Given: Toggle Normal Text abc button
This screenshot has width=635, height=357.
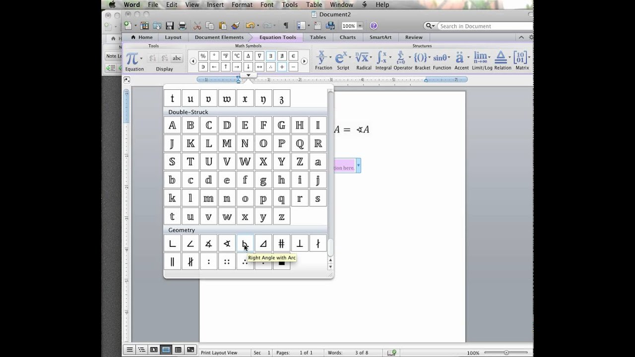Looking at the screenshot, I should click(177, 58).
